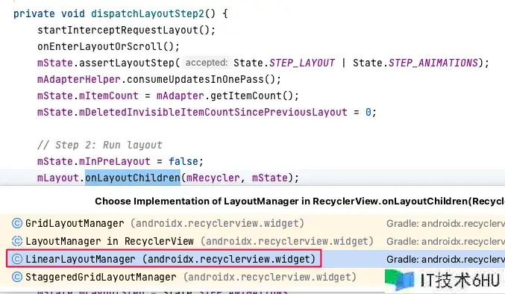Click mDeletedInvisibleItemCountSincePreviousLayout field
505x294 pixels.
tap(213, 112)
